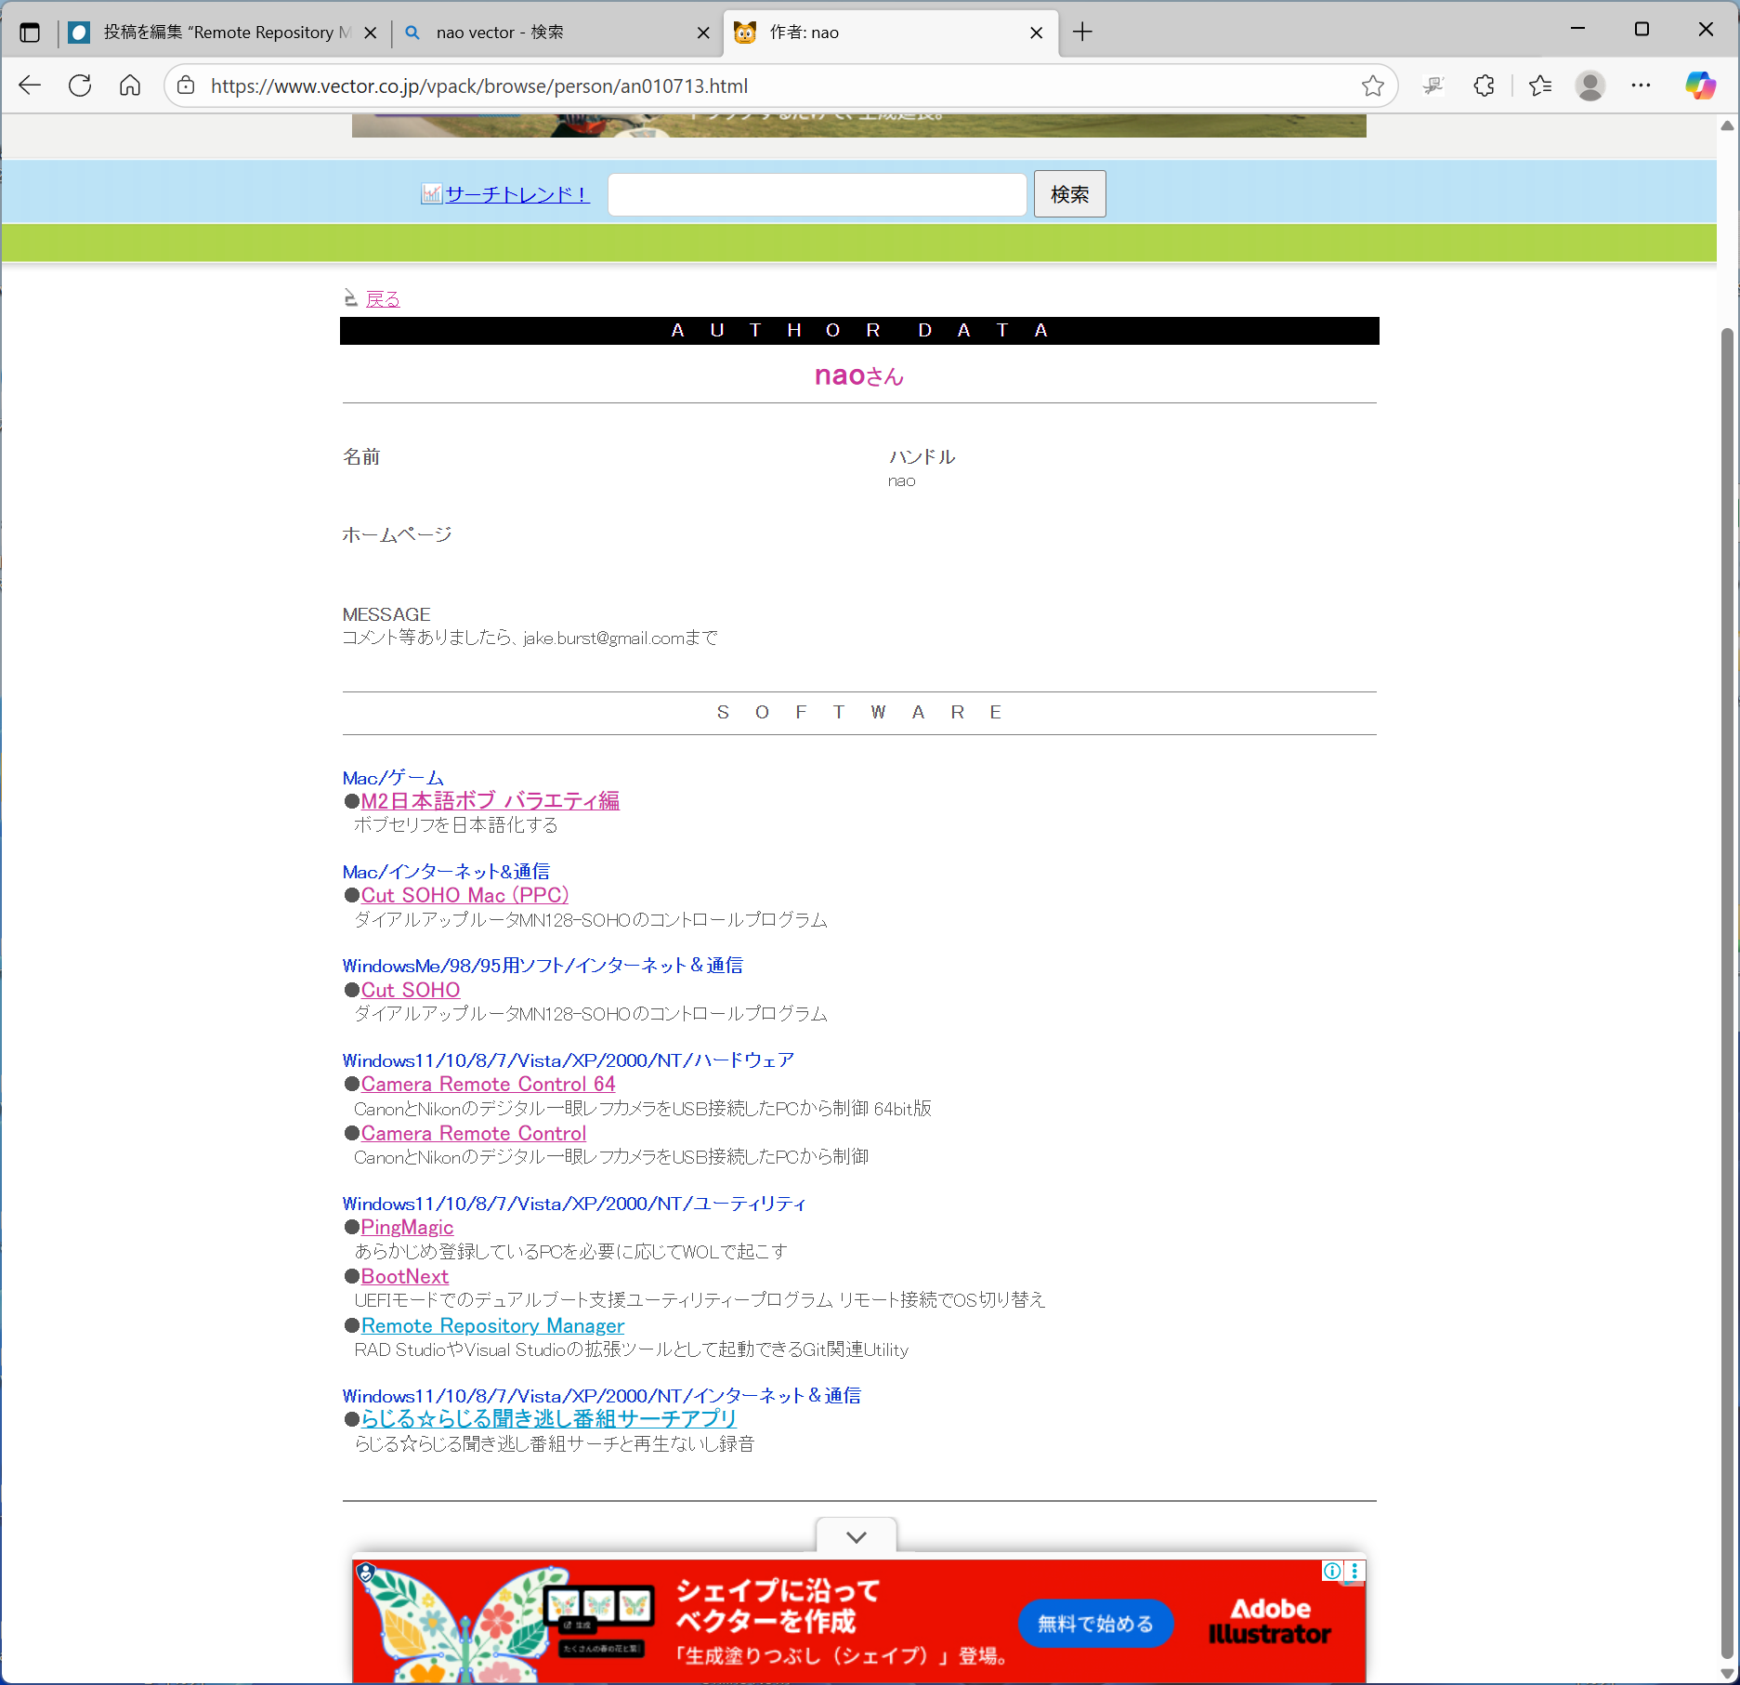Open the Remote Repository Manager link
1740x1685 pixels.
492,1325
